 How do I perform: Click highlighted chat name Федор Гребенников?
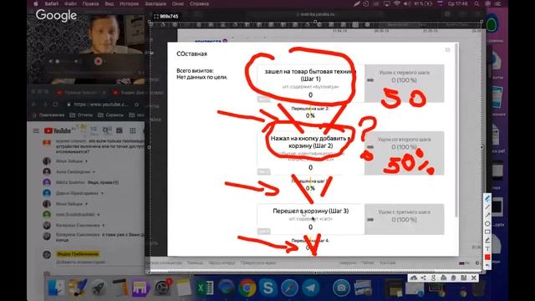click(x=78, y=254)
